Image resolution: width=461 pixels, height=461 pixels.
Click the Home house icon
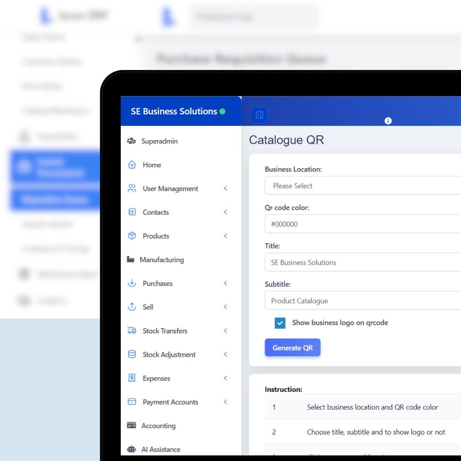pyautogui.click(x=132, y=165)
